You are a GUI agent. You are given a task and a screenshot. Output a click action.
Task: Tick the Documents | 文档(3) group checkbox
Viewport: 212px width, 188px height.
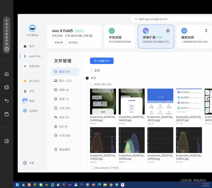click(92, 168)
